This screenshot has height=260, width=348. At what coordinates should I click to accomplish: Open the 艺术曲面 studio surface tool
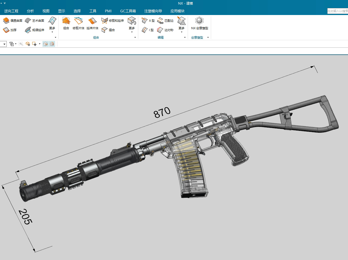pos(34,21)
